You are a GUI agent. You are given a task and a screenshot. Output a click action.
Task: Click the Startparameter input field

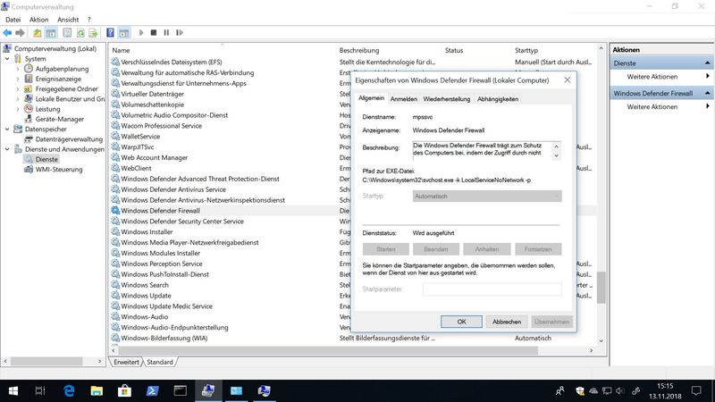click(492, 289)
